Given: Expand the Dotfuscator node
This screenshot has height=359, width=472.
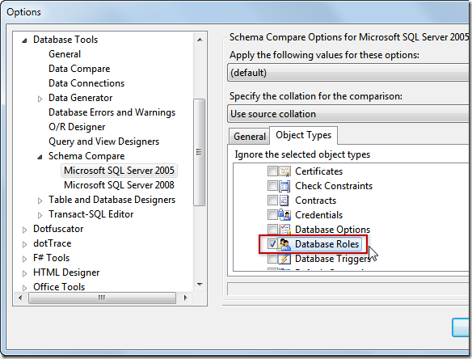Looking at the screenshot, I should click(25, 230).
